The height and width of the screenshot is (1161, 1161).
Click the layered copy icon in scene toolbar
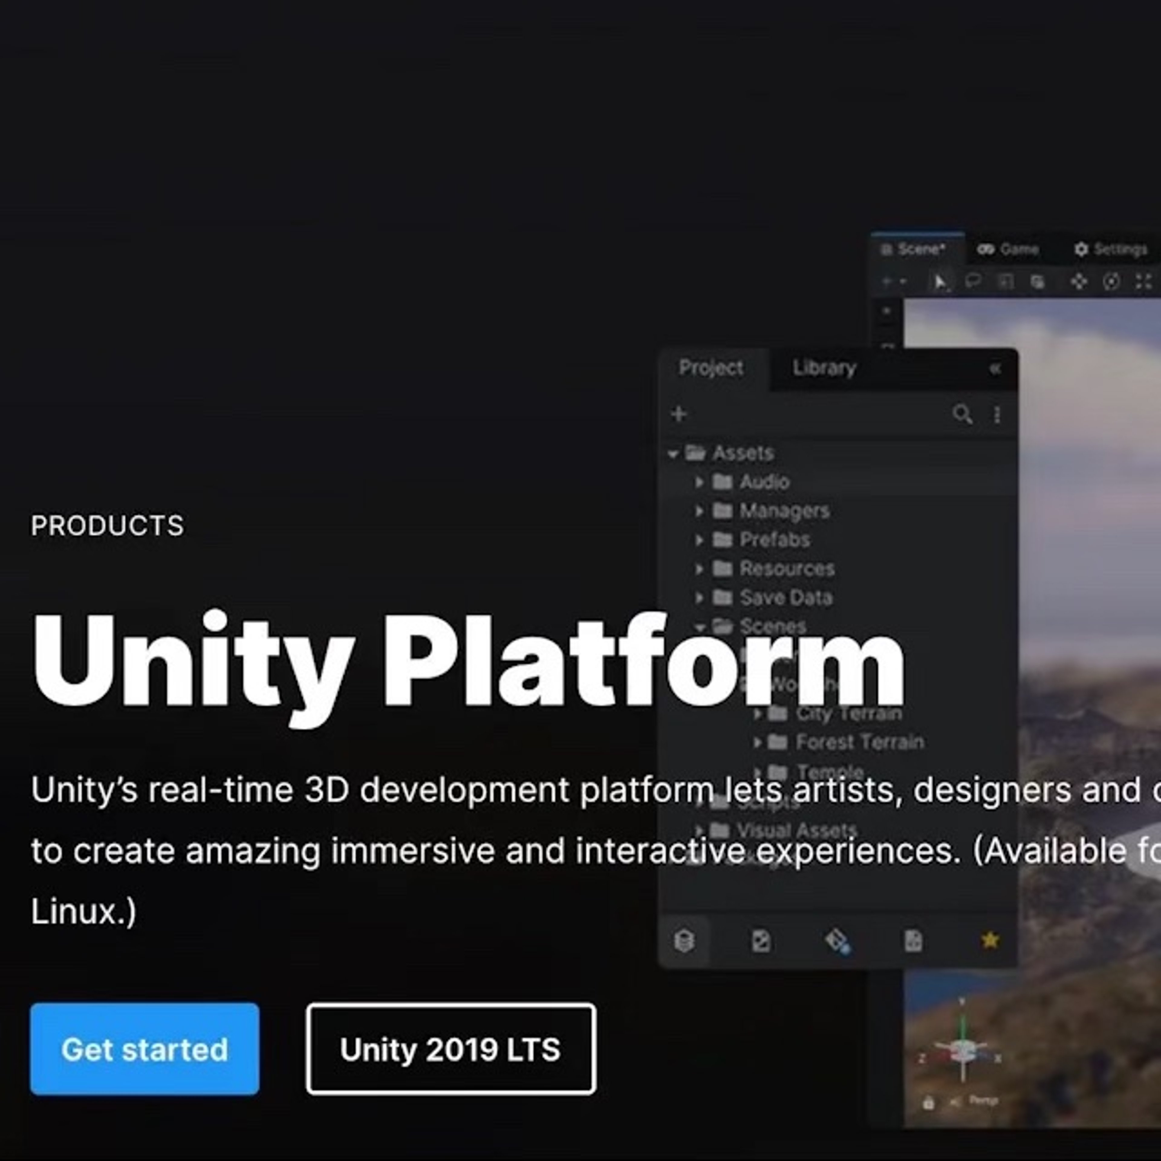pos(1038,281)
